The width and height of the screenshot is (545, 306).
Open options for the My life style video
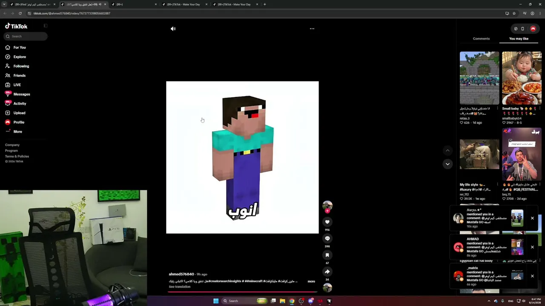[497, 185]
